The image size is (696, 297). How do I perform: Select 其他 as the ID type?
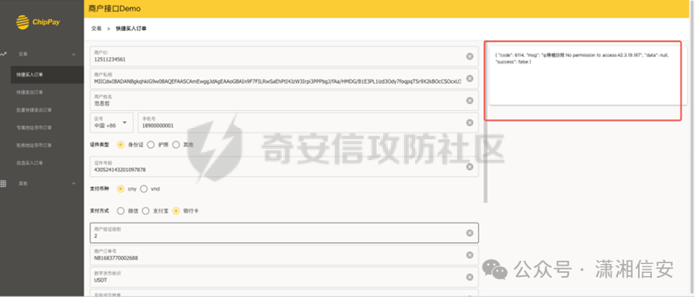click(176, 145)
